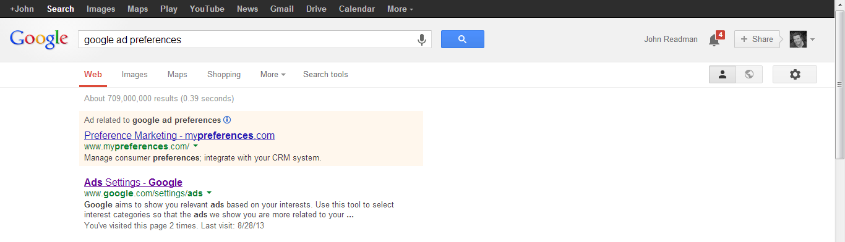Click the John Readman profile photo

click(798, 39)
